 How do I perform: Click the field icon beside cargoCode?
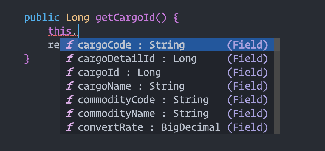(x=69, y=45)
